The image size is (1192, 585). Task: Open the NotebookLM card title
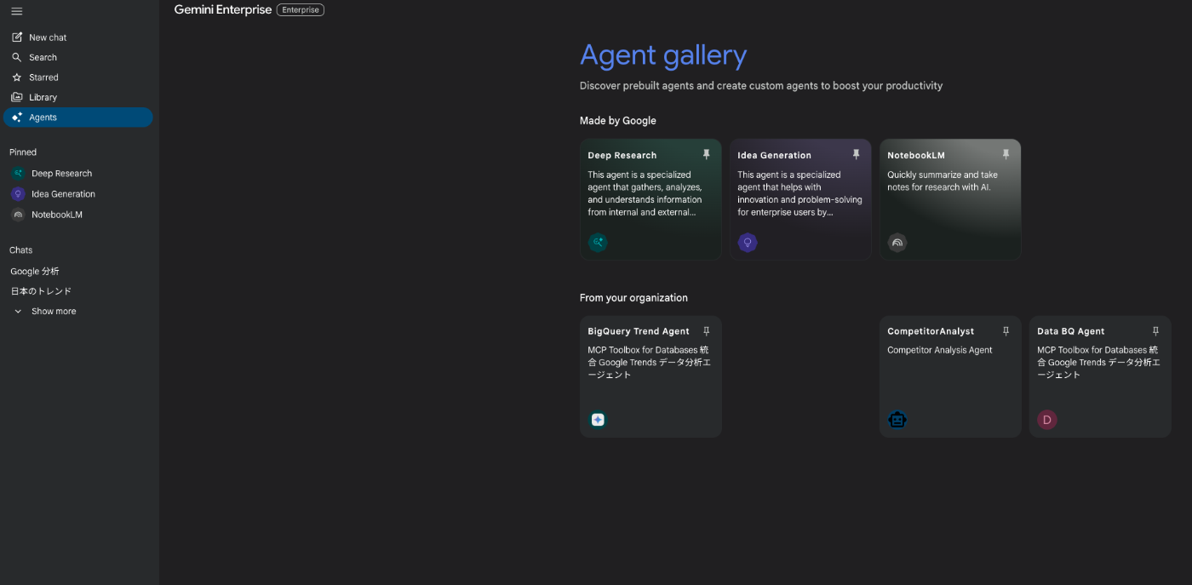pos(916,155)
